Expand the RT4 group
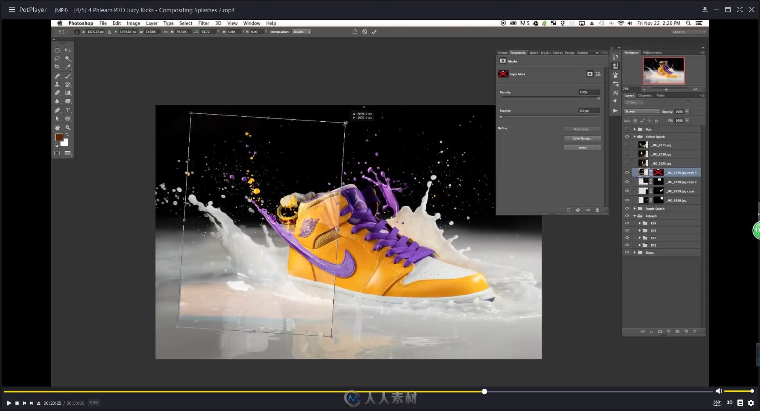Viewport: 760px width, 411px height. point(640,223)
